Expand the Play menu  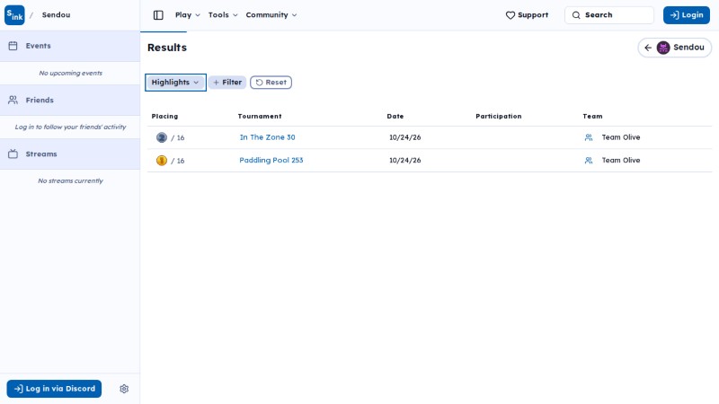pos(188,15)
